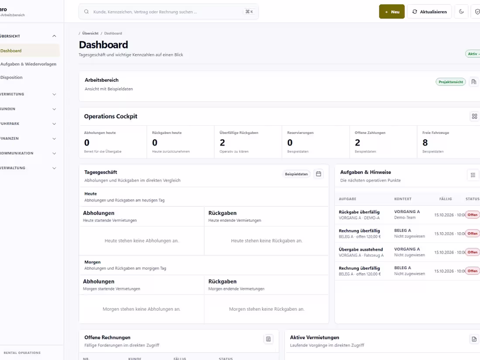The image size is (480, 360).
Task: Click 'Morgen stehen keine Rückgaben an.'
Action: click(x=267, y=309)
